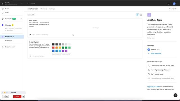Image resolution: width=180 pixels, height=101 pixels.
Task: Click the clock icon beside Recent
Action: [x=3, y=9]
